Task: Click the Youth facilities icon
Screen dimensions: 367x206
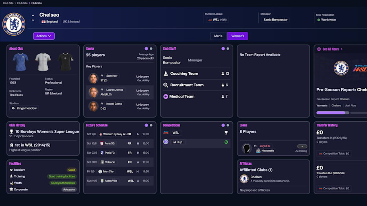Action: 11,183
